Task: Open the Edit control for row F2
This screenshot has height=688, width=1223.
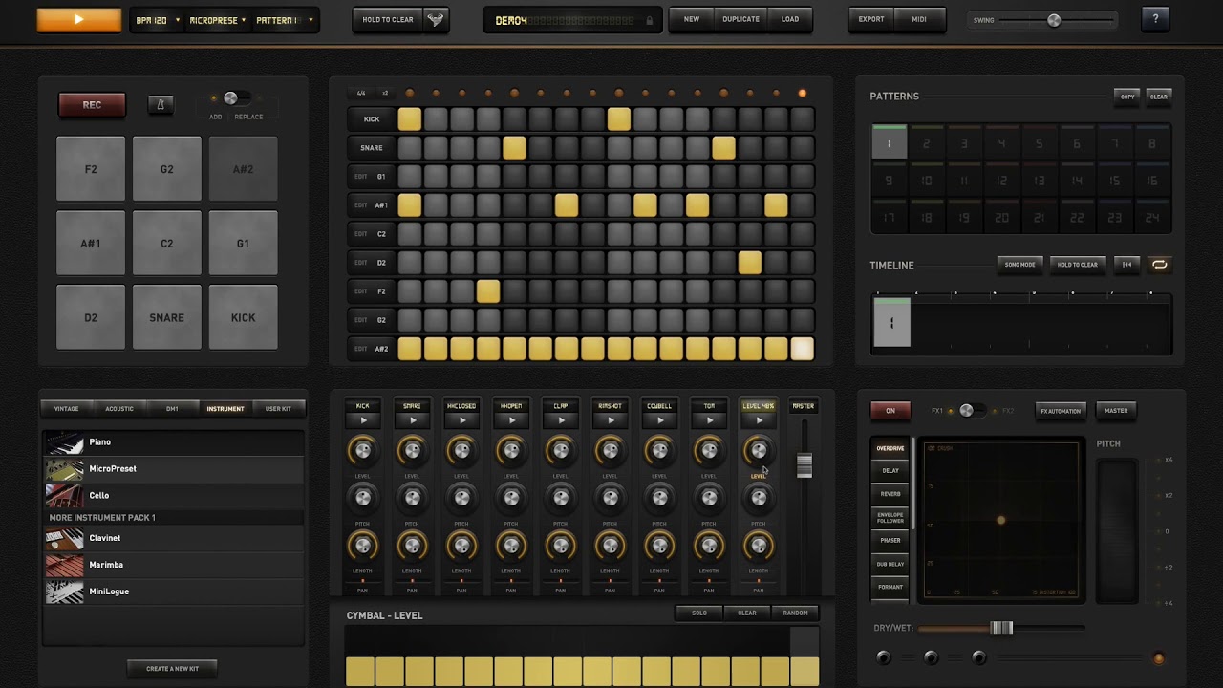Action: coord(361,291)
